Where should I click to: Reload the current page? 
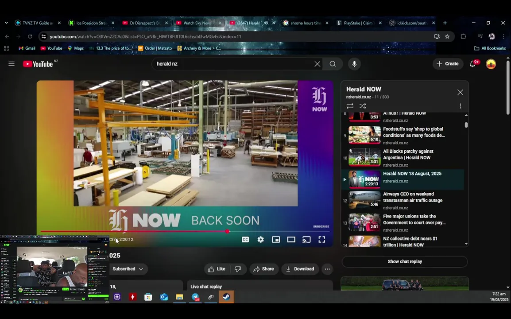pos(30,36)
